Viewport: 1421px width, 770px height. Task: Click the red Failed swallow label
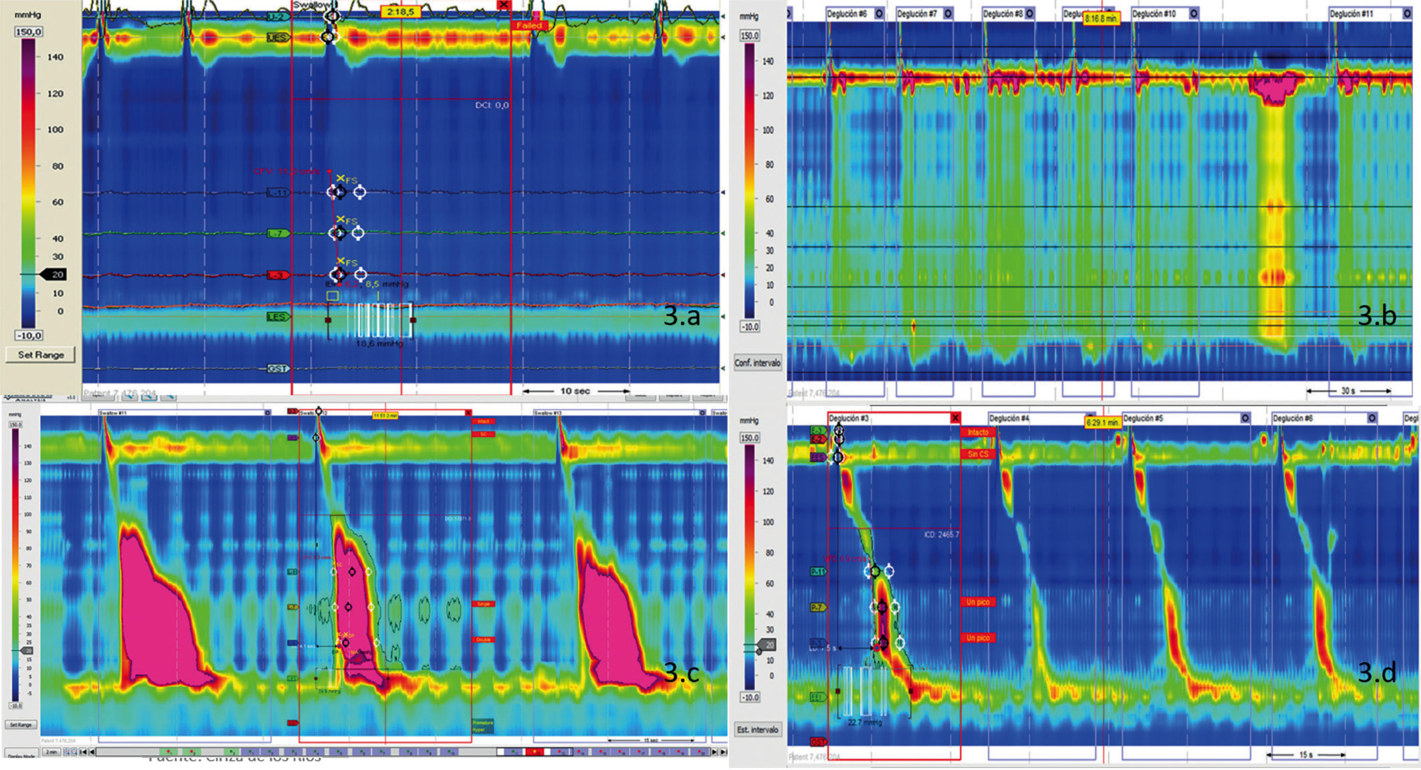point(528,25)
